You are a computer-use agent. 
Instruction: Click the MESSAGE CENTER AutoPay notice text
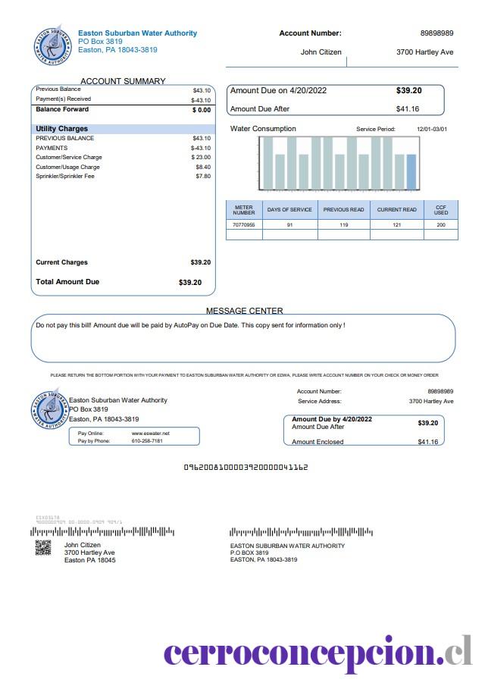(x=191, y=325)
